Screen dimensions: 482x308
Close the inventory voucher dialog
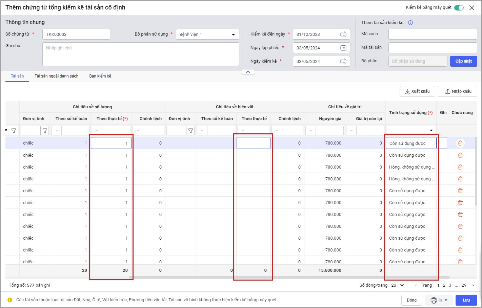(471, 8)
